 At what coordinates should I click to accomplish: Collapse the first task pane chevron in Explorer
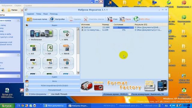point(18,20)
